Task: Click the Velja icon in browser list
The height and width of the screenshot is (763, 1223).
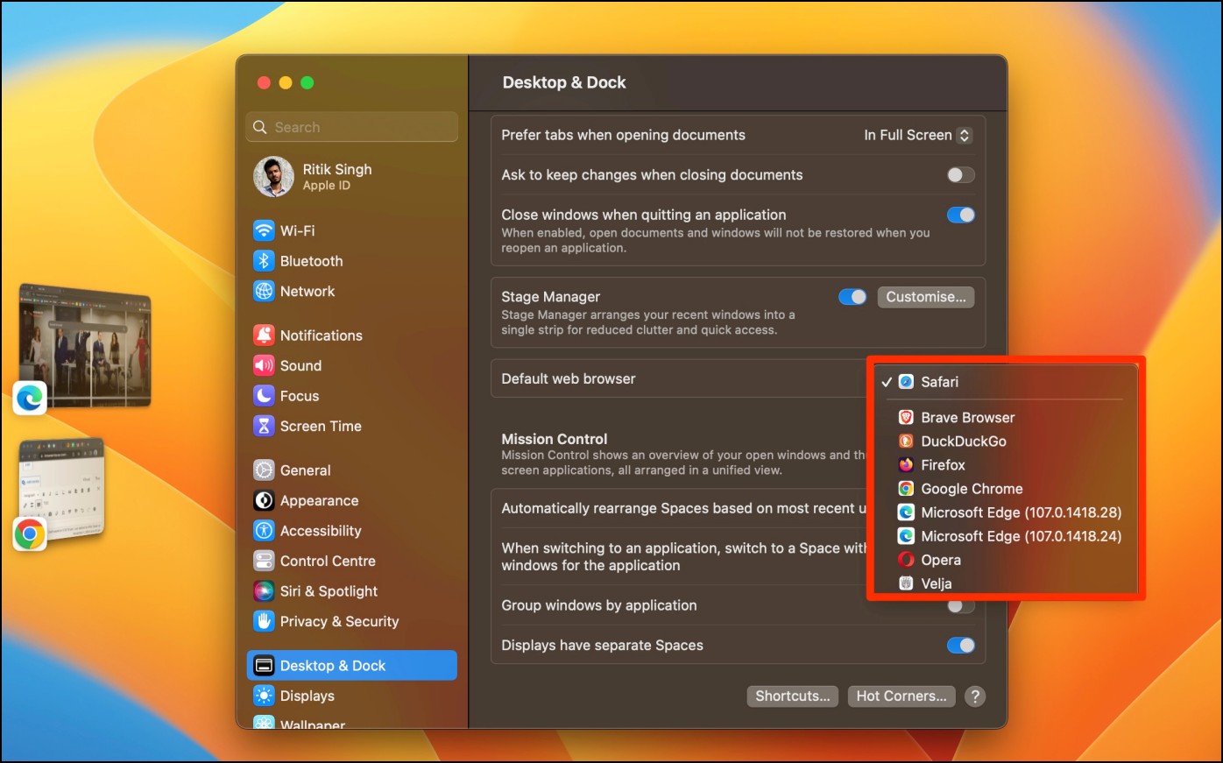Action: coord(907,583)
